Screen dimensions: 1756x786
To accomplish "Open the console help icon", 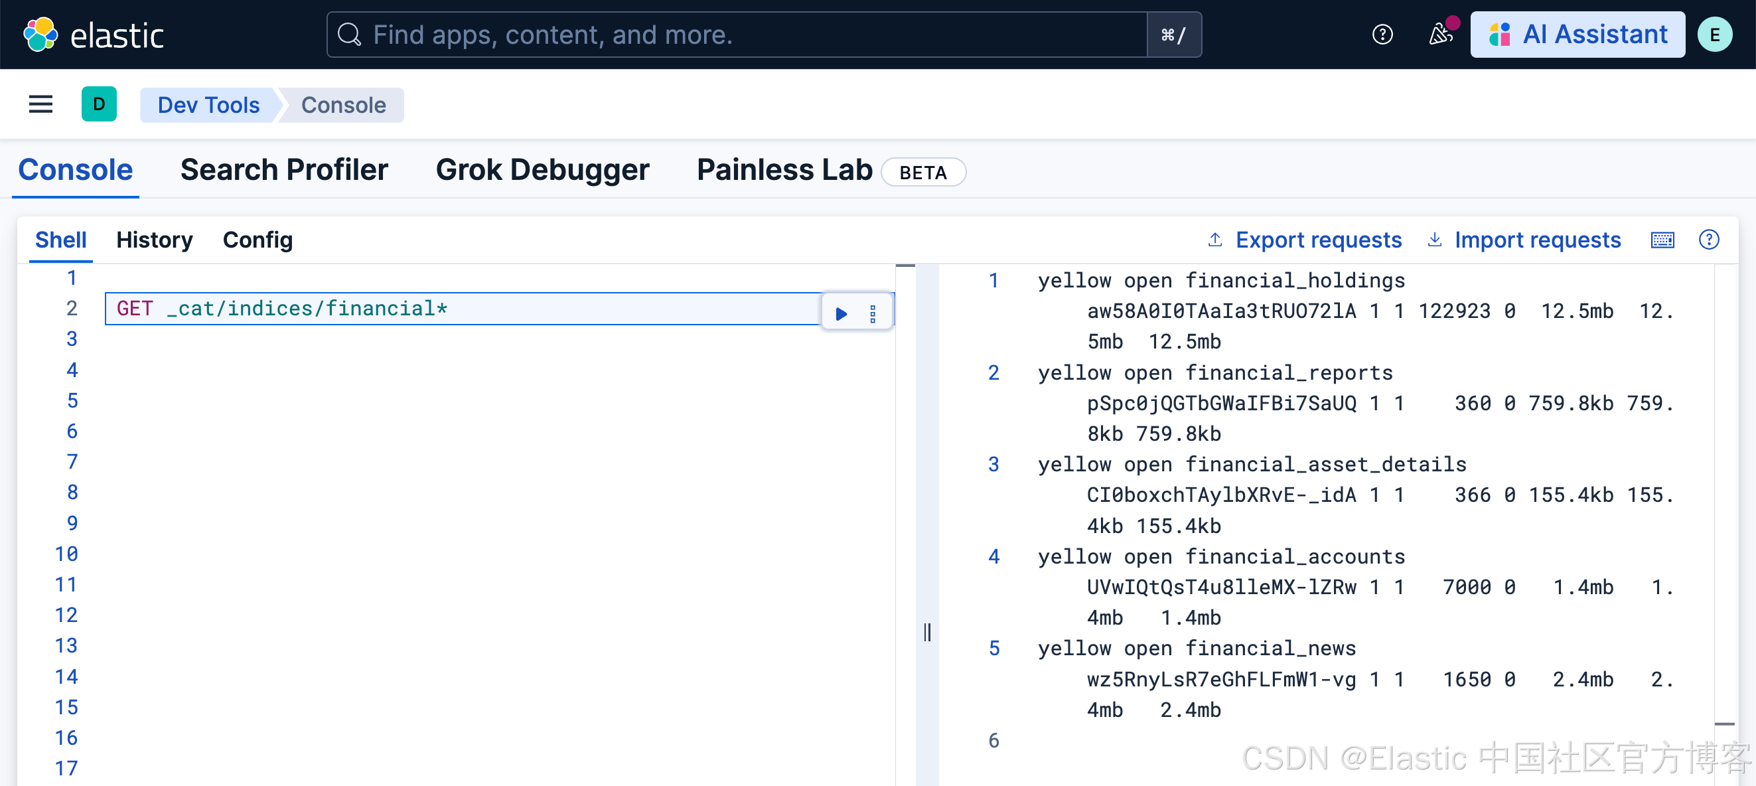I will tap(1708, 240).
